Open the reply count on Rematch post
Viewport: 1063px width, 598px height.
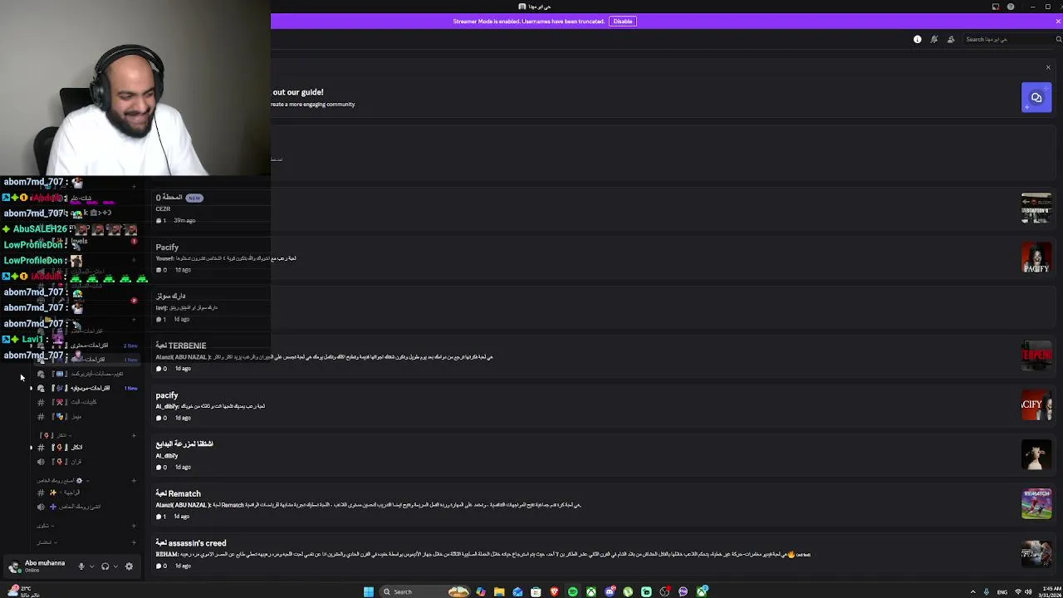tap(161, 517)
